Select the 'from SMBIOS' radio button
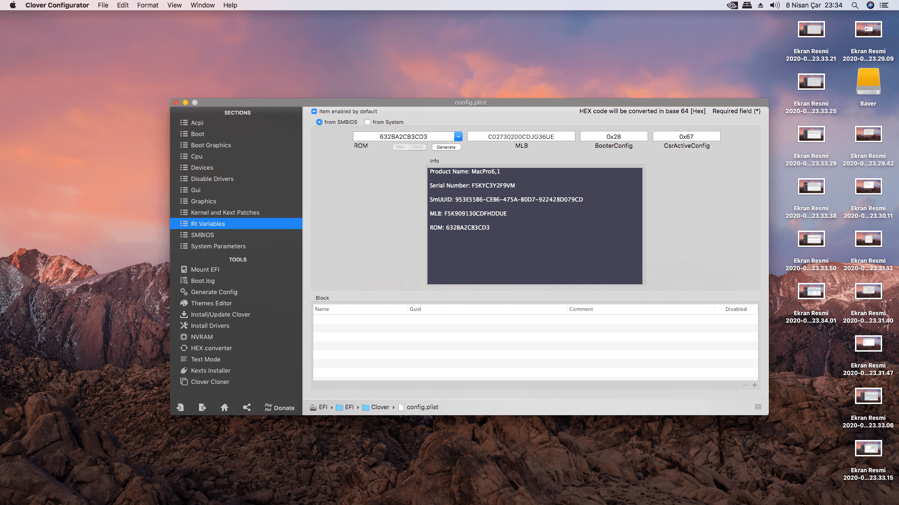This screenshot has width=899, height=505. (319, 122)
